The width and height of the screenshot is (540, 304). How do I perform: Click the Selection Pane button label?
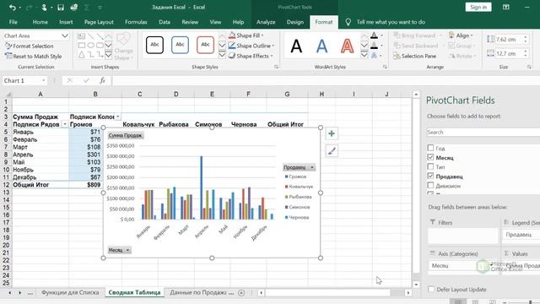418,56
